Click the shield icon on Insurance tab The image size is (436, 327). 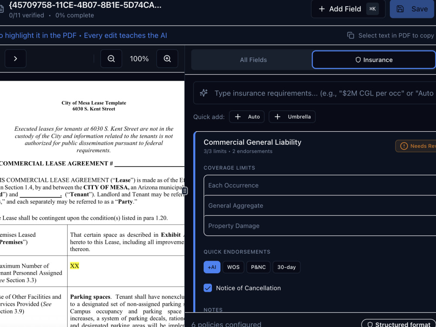[358, 60]
